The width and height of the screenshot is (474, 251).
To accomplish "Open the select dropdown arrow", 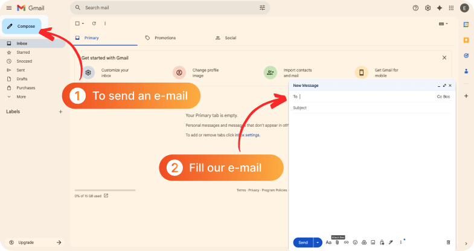I will tap(83, 24).
